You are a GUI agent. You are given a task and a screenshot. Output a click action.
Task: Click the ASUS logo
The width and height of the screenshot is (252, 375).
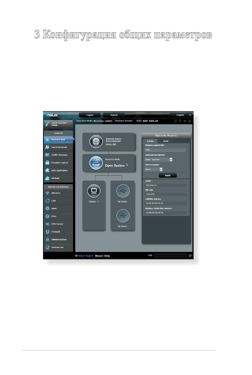click(x=52, y=115)
